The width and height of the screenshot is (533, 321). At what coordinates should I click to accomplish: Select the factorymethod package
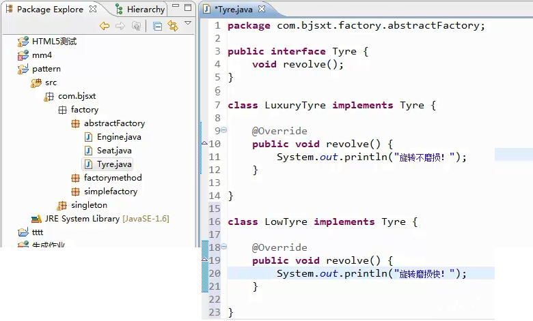point(113,178)
